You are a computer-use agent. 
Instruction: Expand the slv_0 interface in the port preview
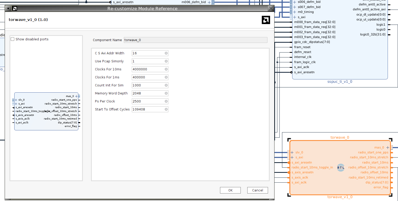pyautogui.click(x=15, y=100)
